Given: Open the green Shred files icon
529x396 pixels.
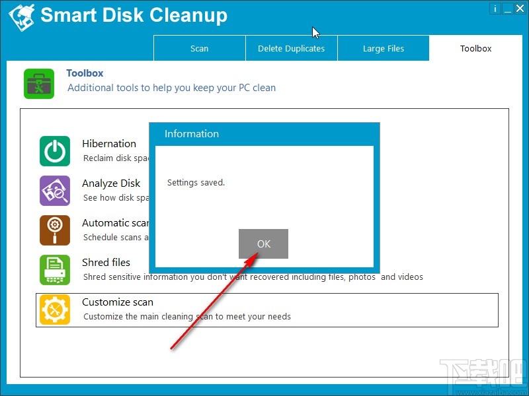Looking at the screenshot, I should point(55,270).
